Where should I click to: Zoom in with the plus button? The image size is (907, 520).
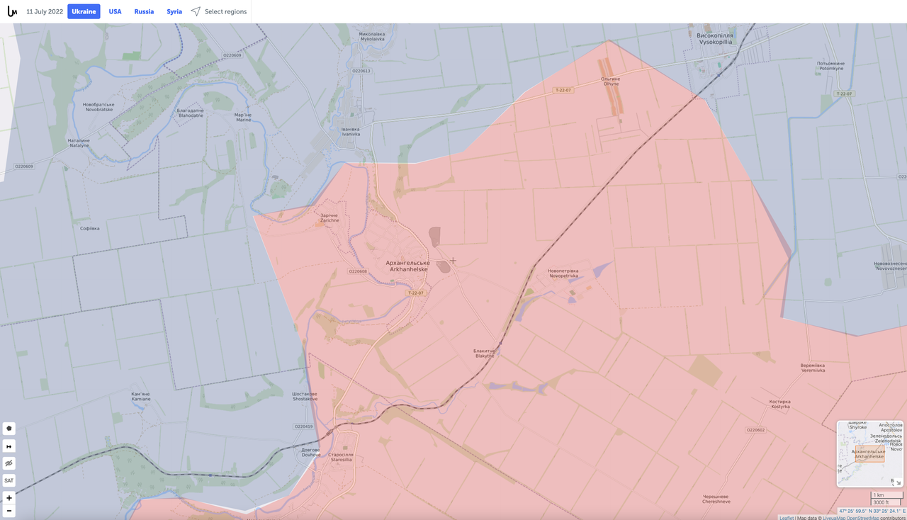(9, 498)
